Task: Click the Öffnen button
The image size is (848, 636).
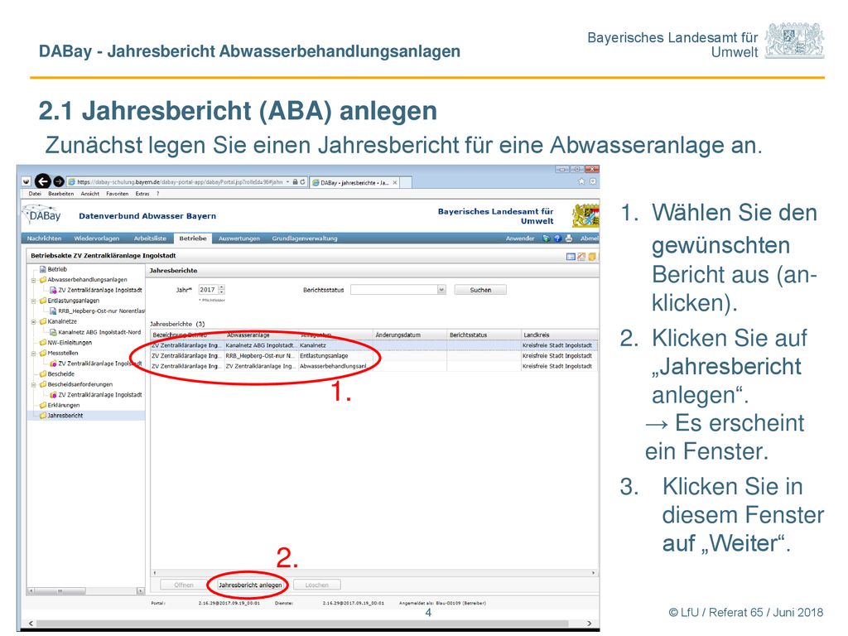Action: click(x=184, y=585)
